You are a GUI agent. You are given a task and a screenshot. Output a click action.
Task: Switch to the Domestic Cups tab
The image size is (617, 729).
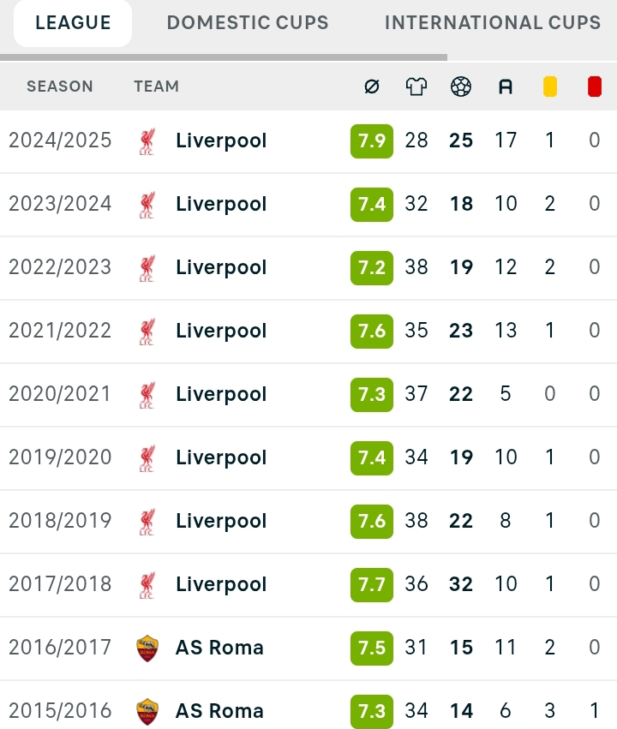tap(248, 23)
